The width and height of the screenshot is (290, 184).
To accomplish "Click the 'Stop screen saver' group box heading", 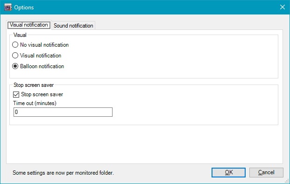I will [34, 85].
